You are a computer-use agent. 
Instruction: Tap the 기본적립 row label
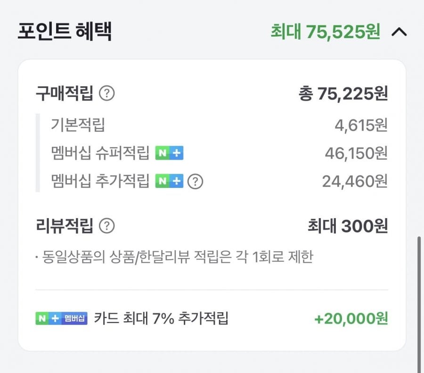[78, 125]
